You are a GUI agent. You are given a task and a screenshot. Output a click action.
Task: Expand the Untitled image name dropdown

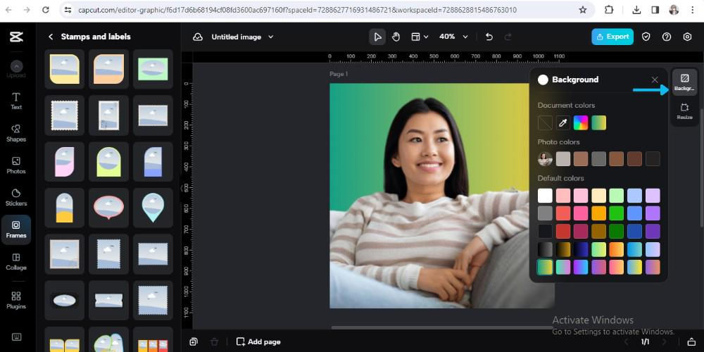(x=271, y=37)
